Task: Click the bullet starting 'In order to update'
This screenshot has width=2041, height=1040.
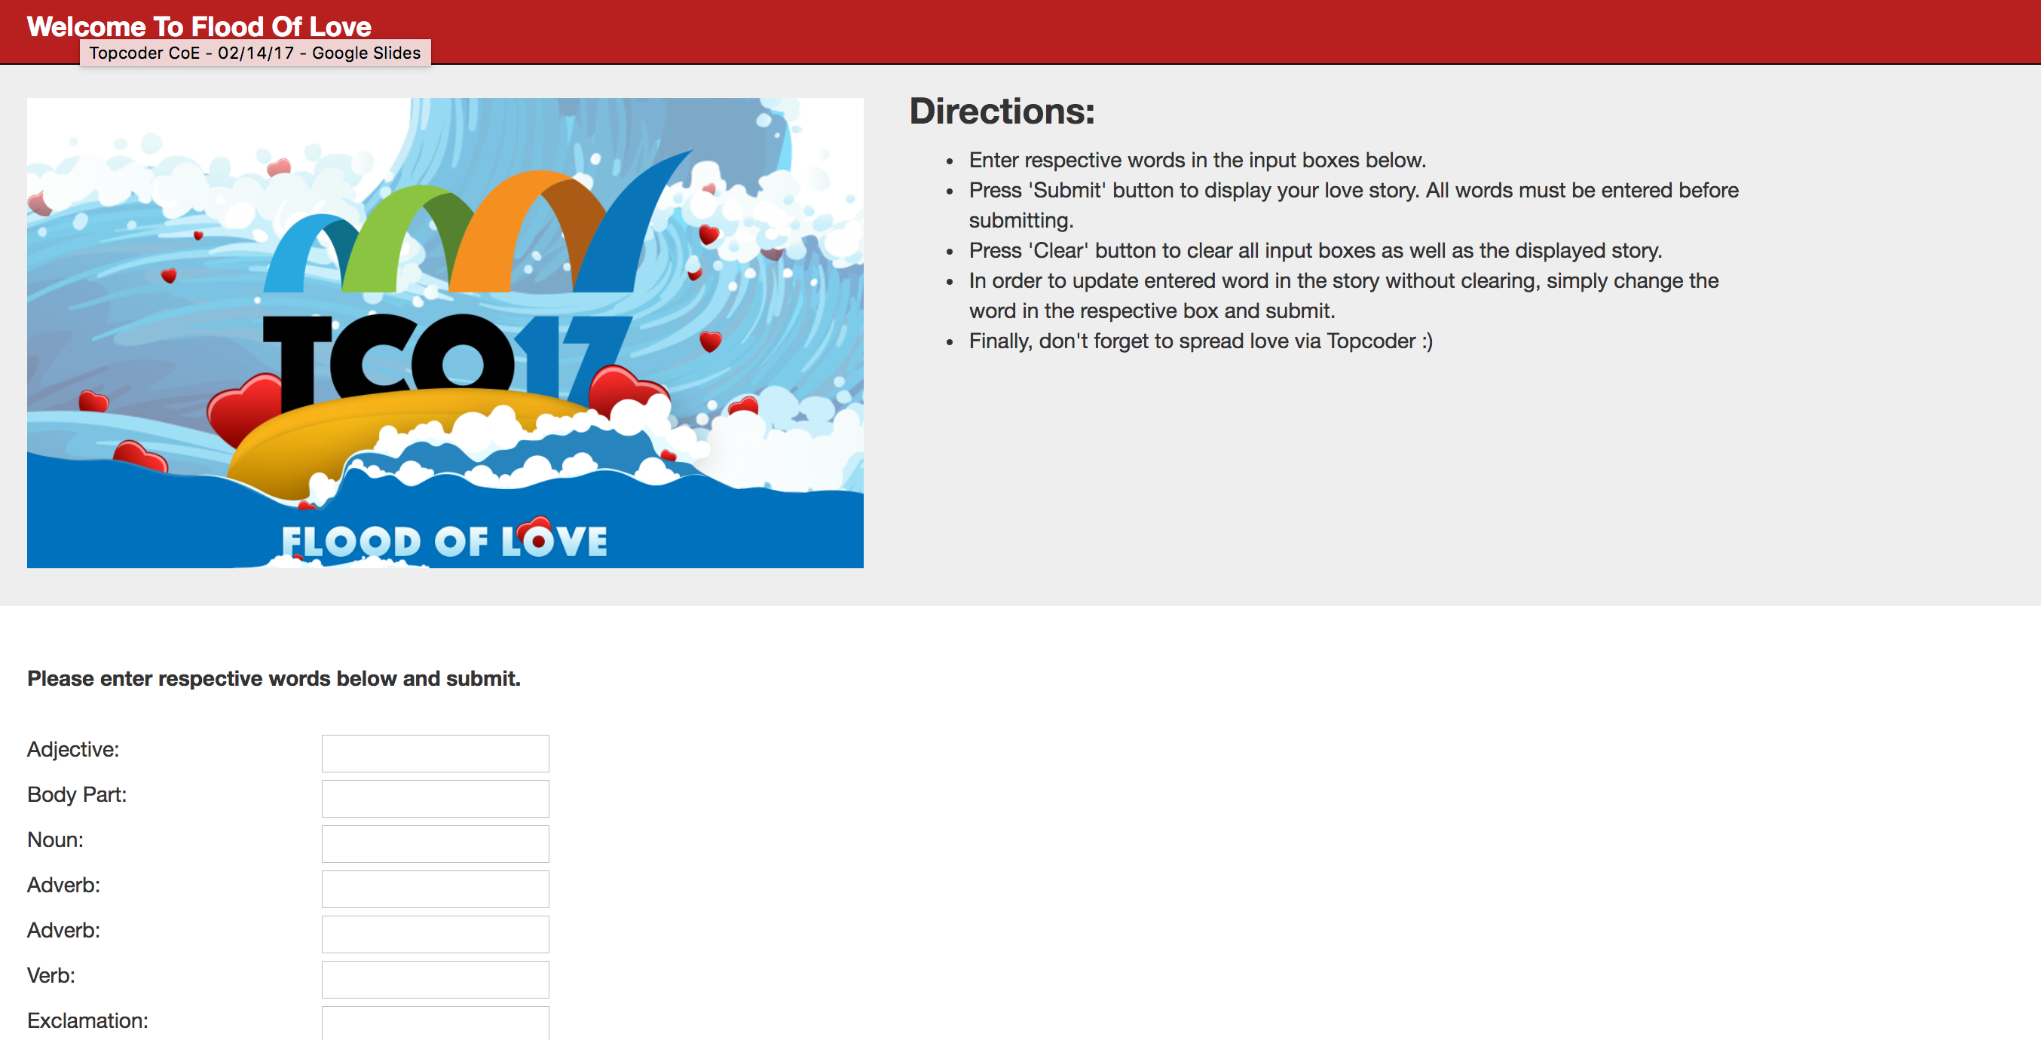Action: (x=1344, y=295)
